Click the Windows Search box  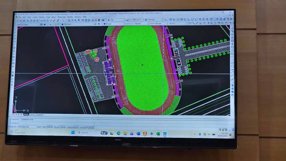83,133
